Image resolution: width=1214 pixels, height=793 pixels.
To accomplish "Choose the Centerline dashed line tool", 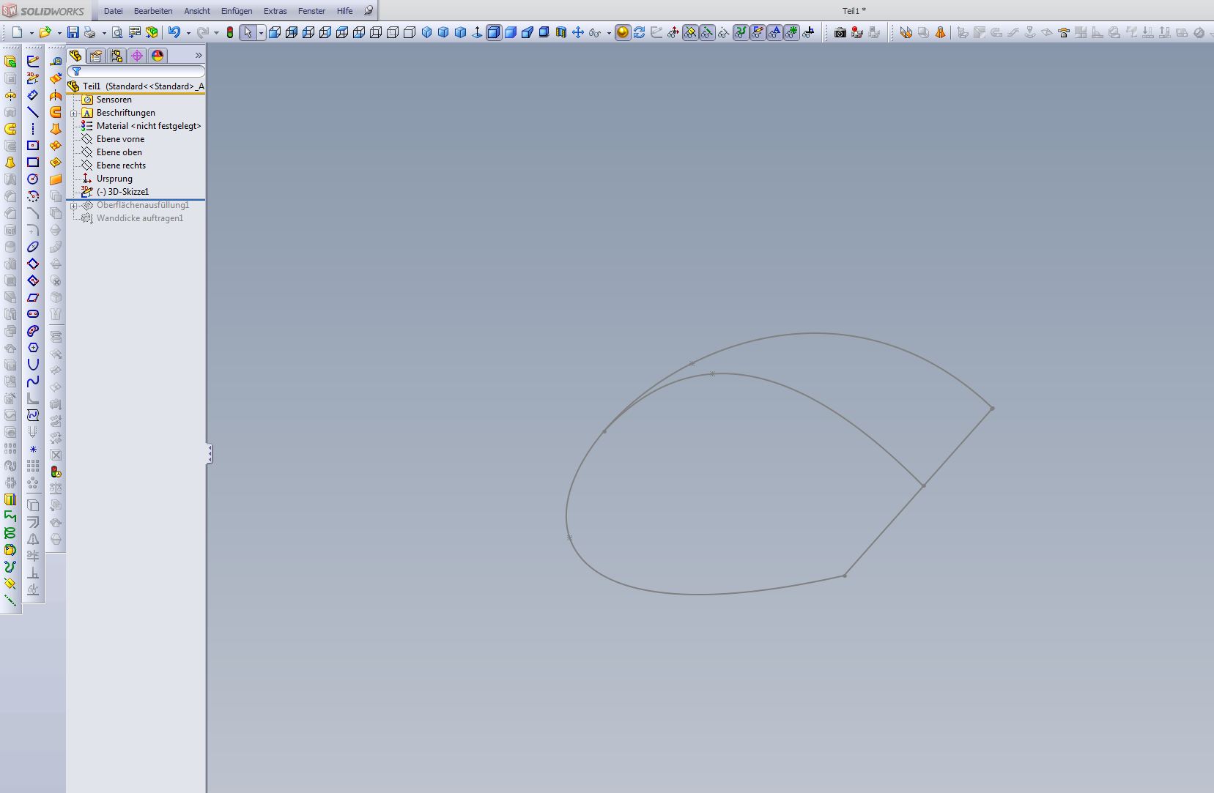I will point(33,129).
